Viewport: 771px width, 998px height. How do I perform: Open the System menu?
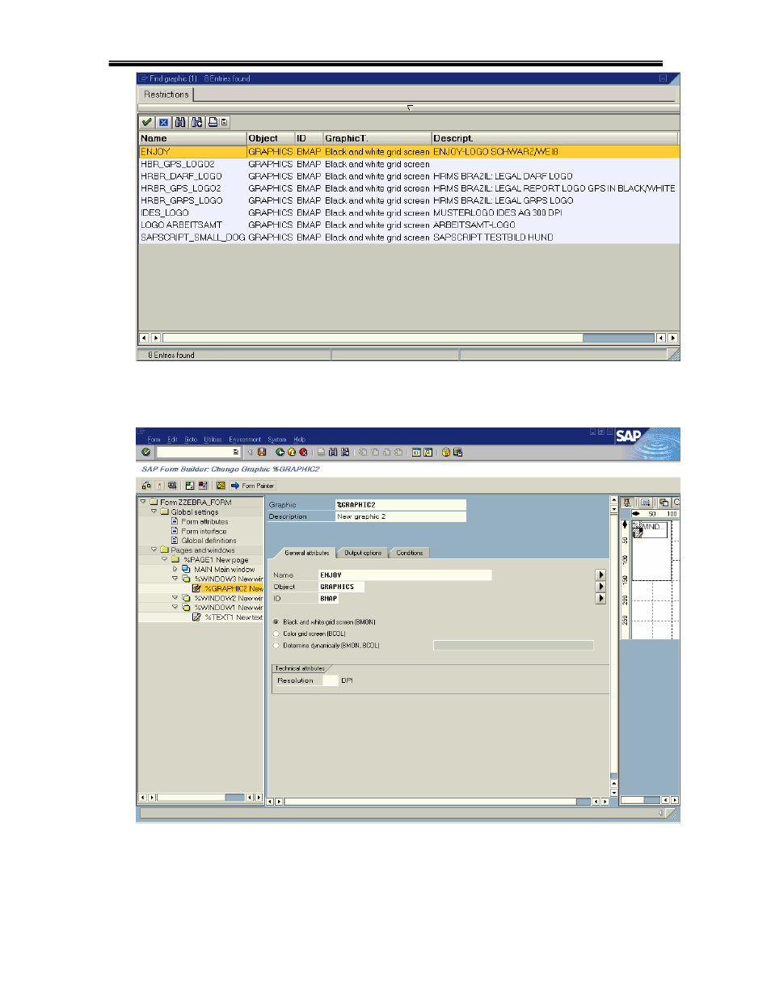[x=277, y=440]
